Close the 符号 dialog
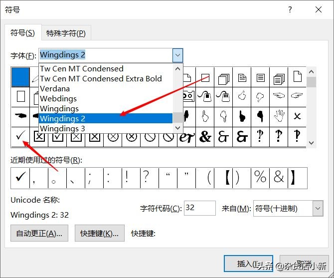This screenshot has height=278, width=334. 319,9
